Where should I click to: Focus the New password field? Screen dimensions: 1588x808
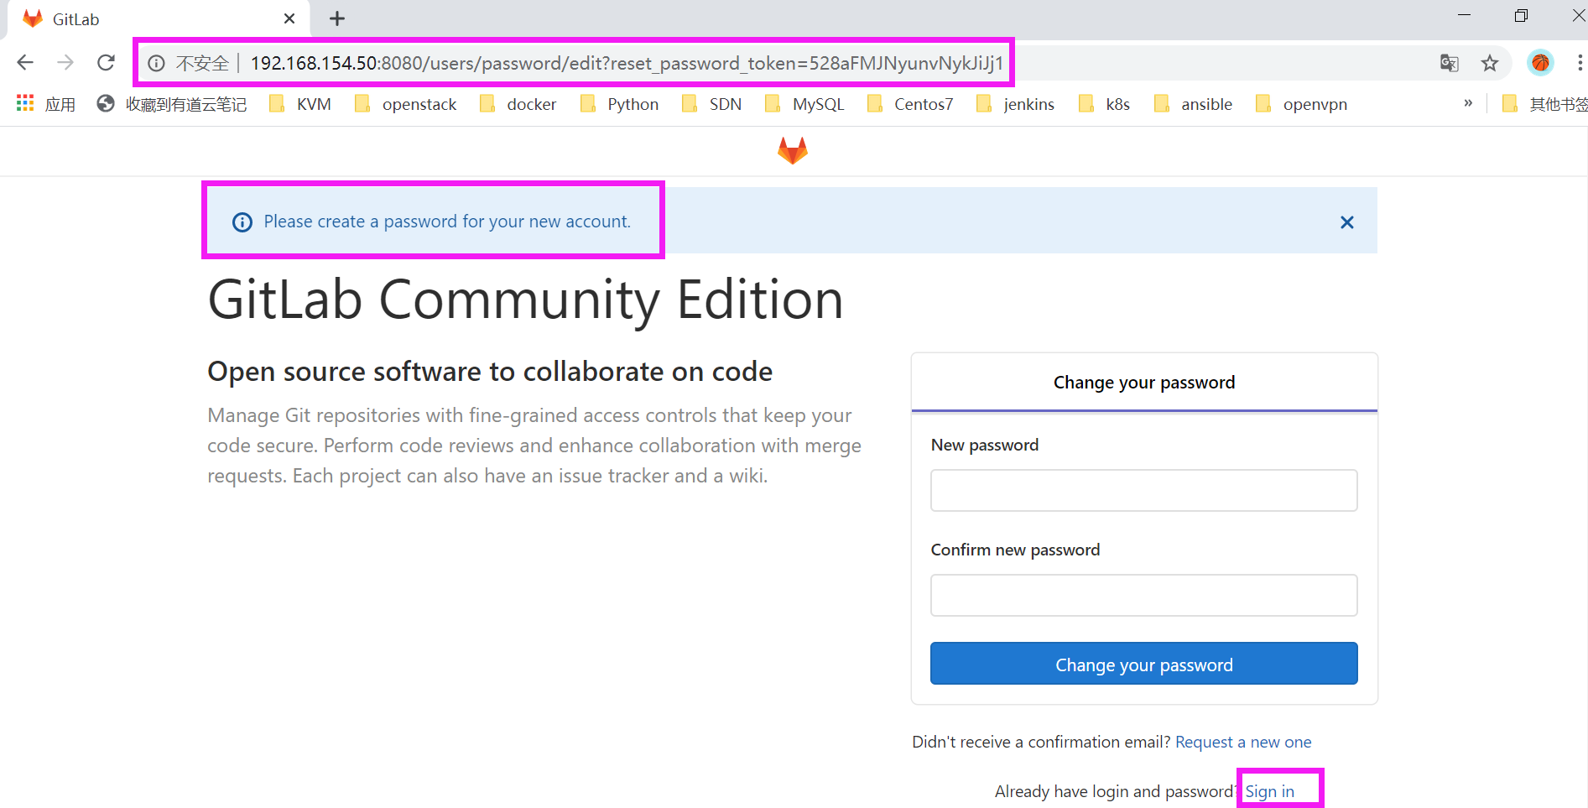(1143, 490)
